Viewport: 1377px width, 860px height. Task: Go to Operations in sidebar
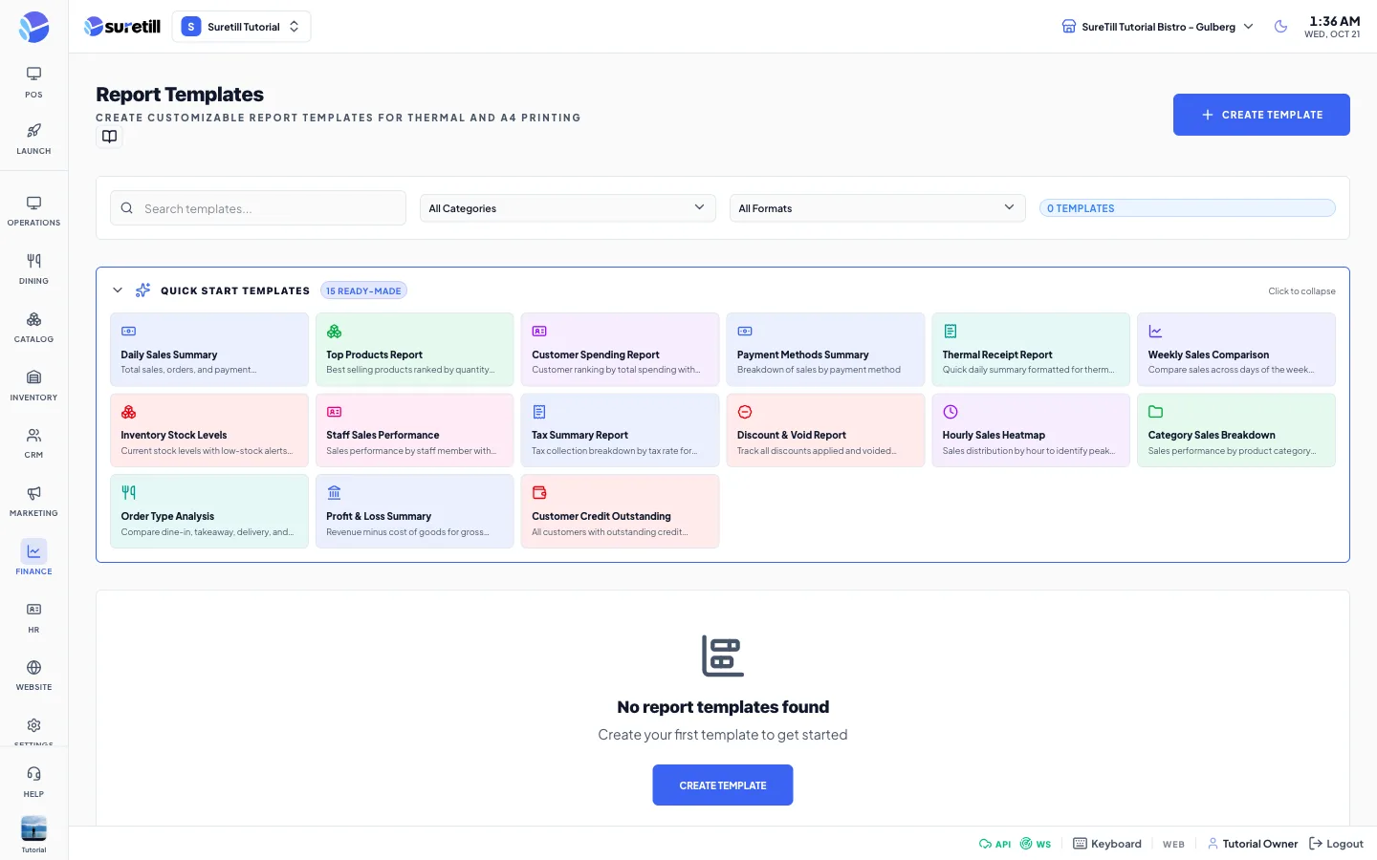point(33,211)
